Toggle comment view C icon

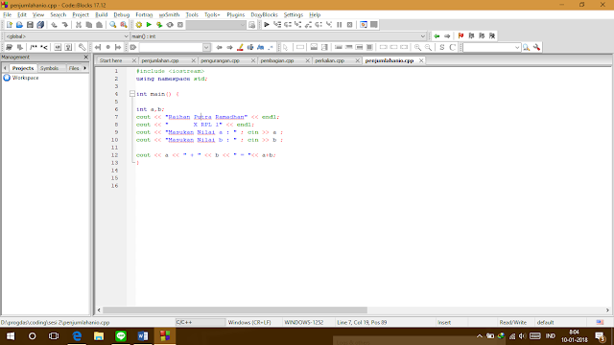tap(452, 47)
